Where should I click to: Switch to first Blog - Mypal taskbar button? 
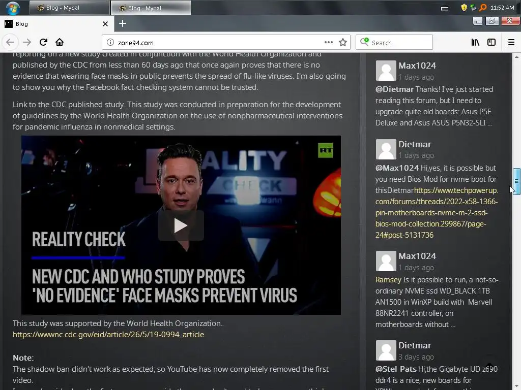coord(70,8)
